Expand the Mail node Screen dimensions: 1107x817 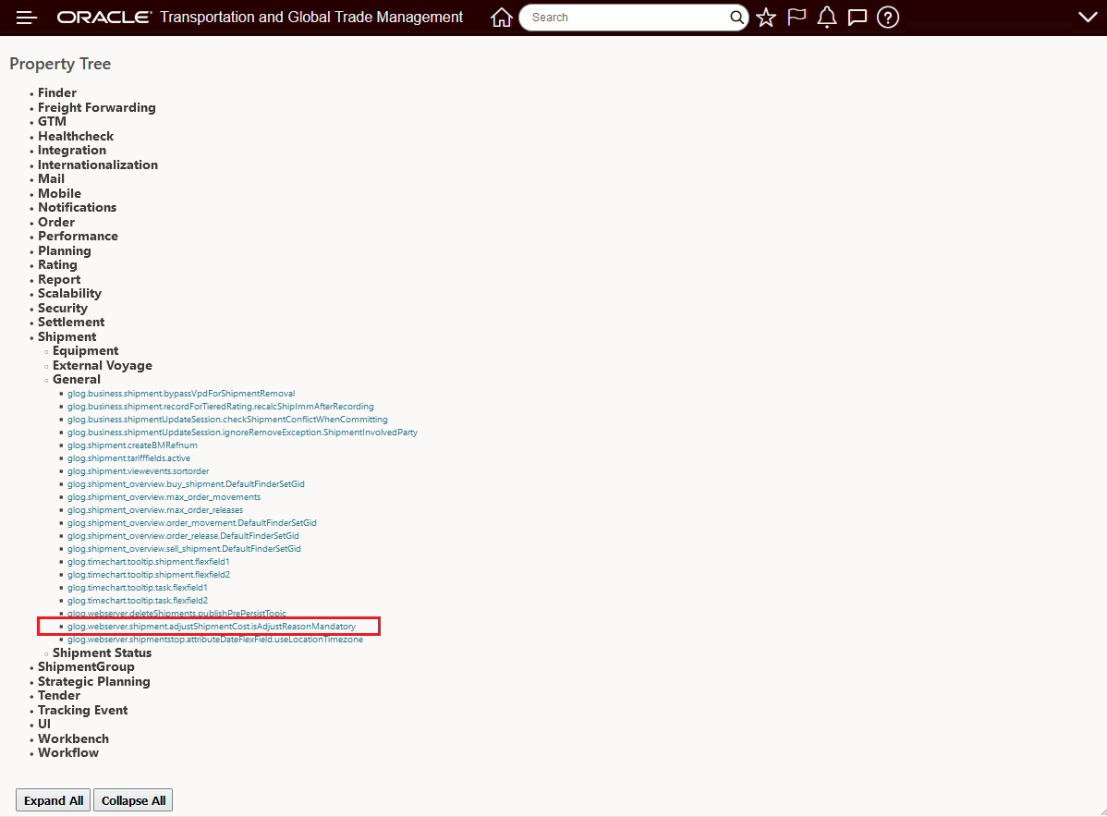[x=51, y=178]
